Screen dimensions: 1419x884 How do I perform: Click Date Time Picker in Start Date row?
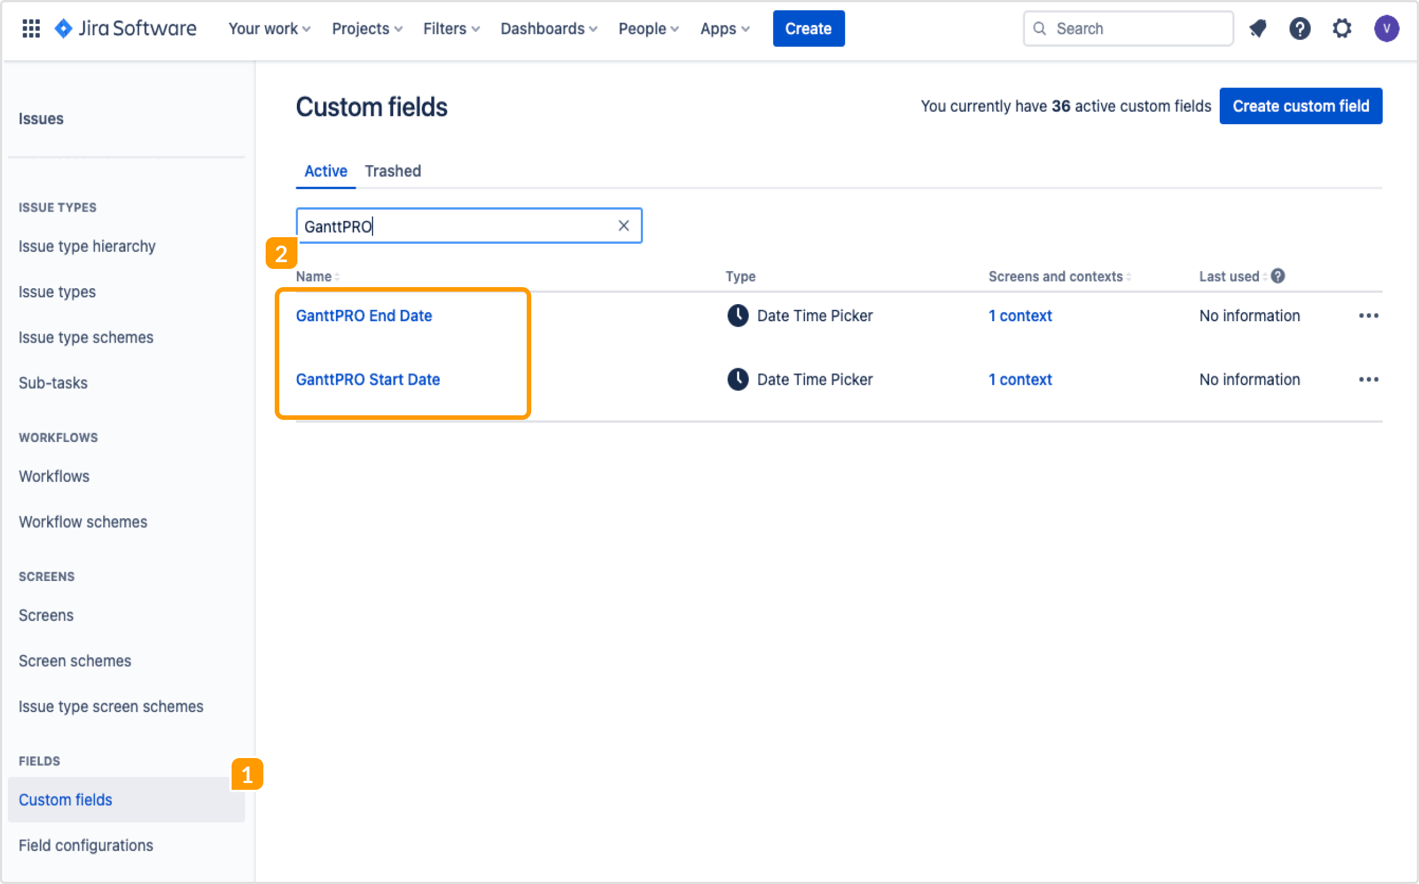click(x=814, y=380)
